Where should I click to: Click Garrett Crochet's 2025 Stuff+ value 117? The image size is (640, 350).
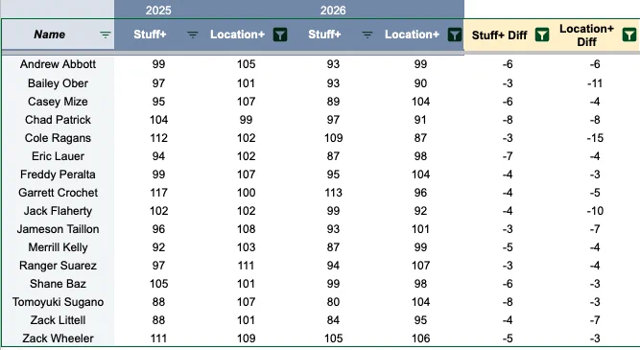pos(158,193)
